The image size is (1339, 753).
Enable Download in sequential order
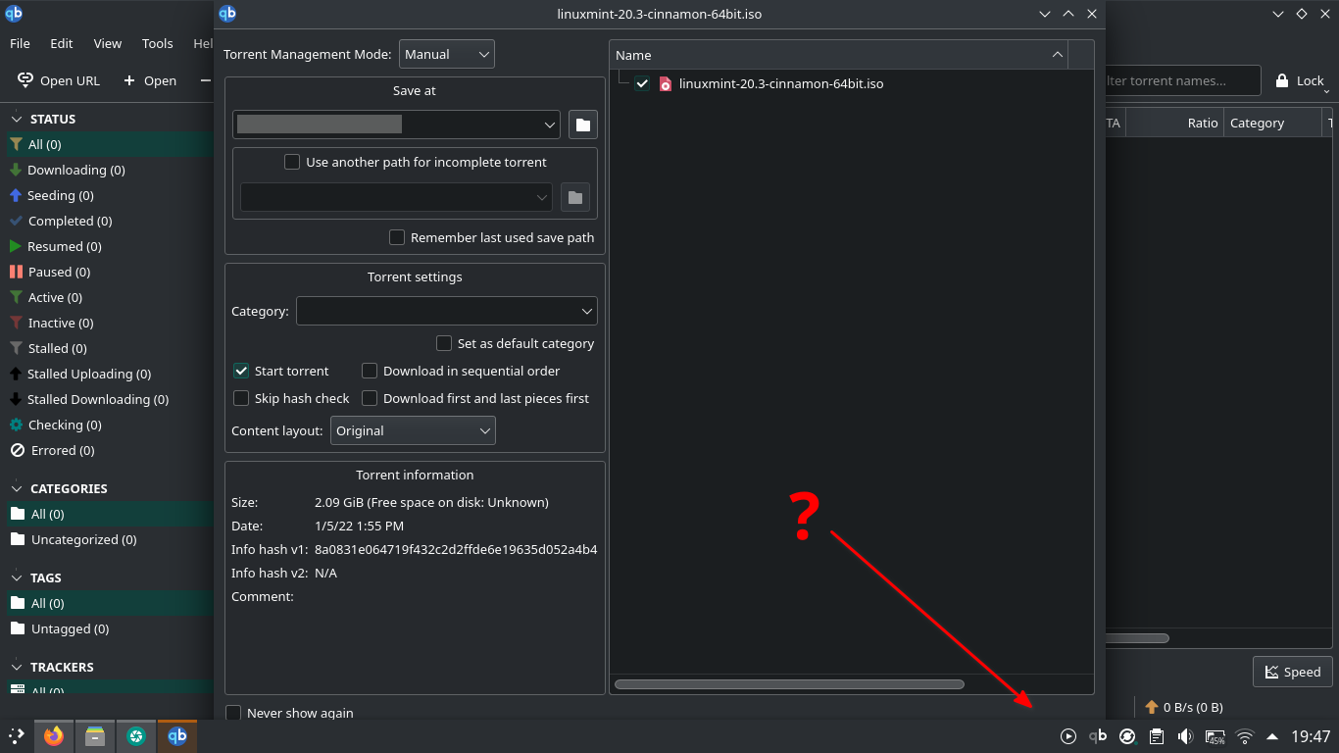click(370, 371)
